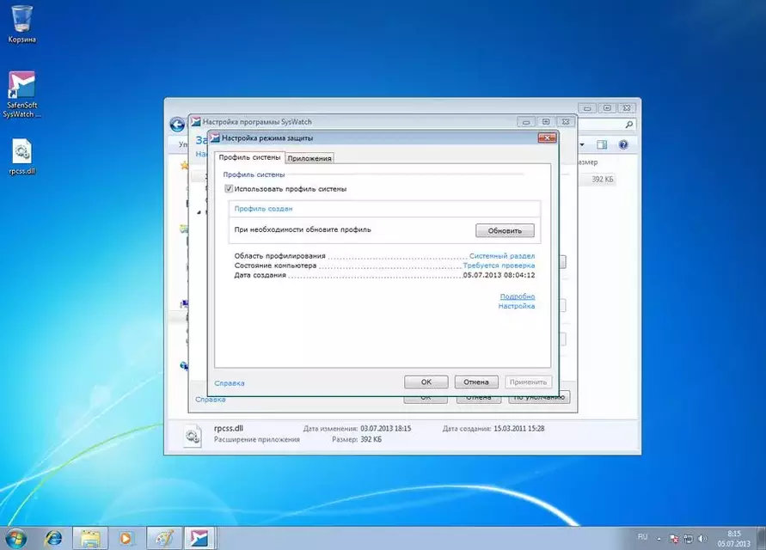Open the Explorer view options dropdown arrow

[x=582, y=144]
